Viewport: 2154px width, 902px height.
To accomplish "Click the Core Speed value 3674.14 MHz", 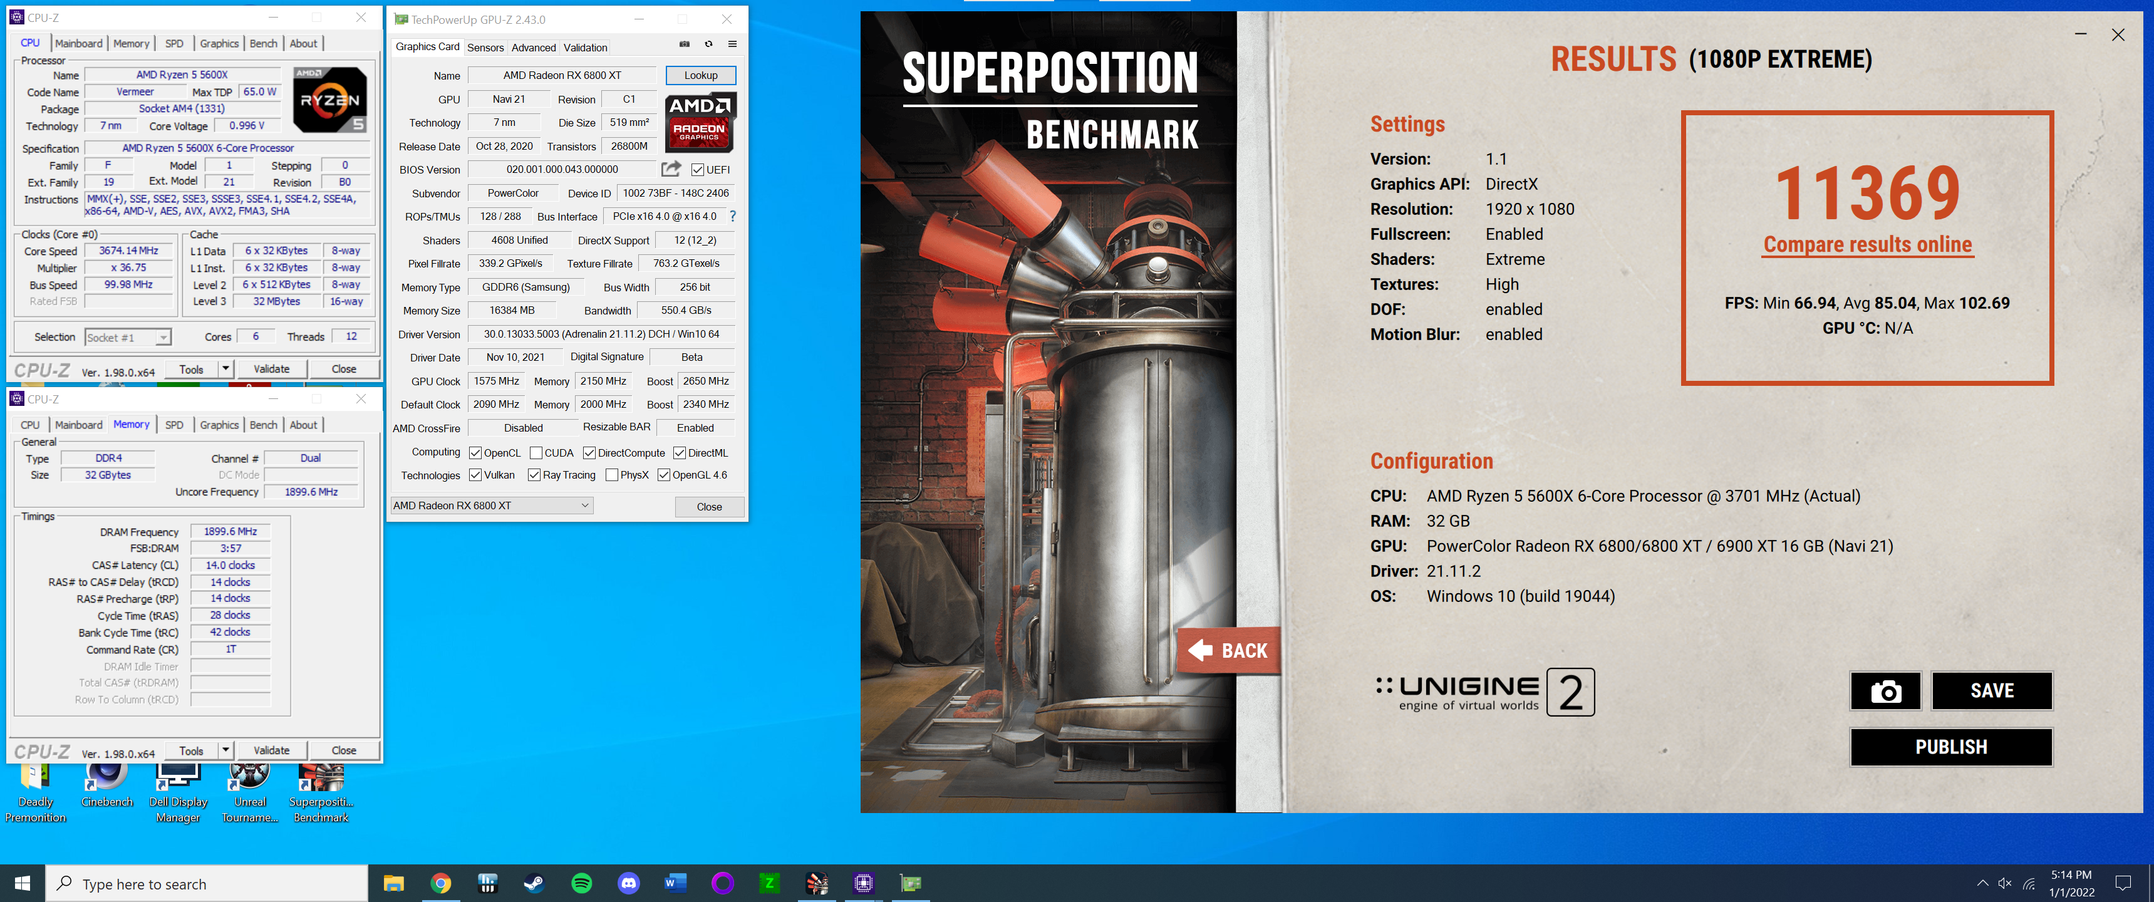I will tap(129, 251).
